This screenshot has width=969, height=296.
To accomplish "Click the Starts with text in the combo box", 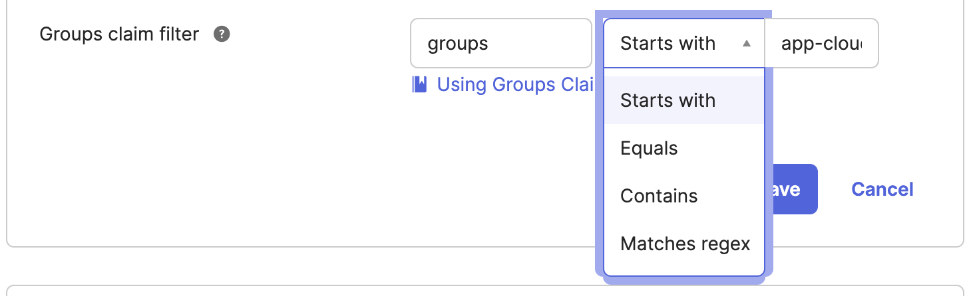I will [668, 44].
